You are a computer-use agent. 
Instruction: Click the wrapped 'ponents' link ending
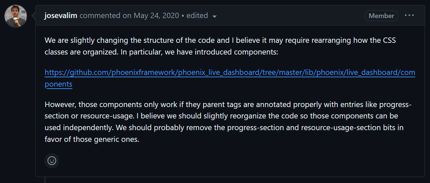tap(58, 84)
